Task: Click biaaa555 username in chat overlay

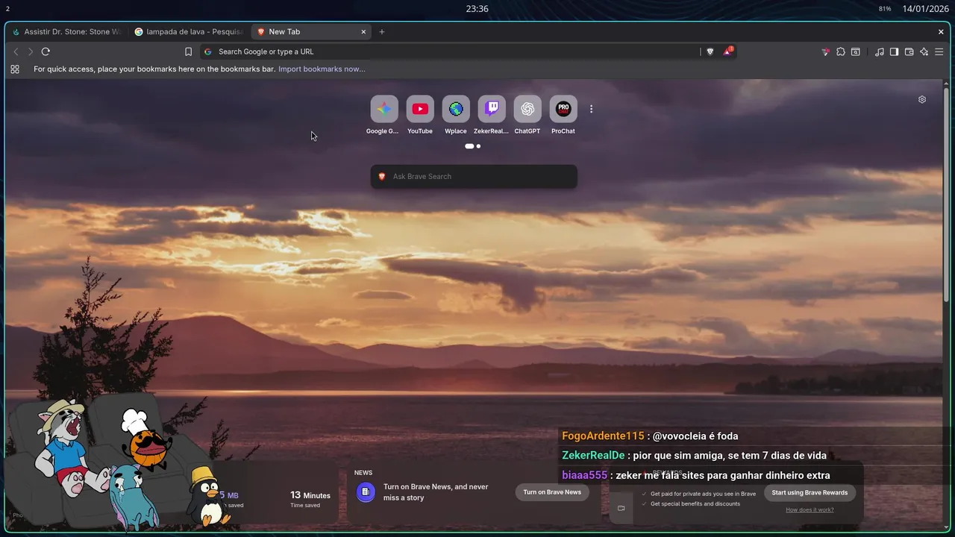Action: 584,475
